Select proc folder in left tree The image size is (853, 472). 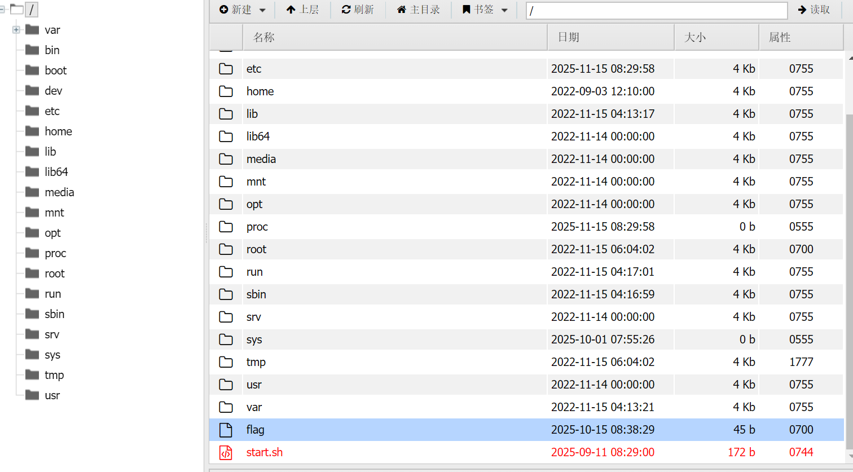click(55, 253)
